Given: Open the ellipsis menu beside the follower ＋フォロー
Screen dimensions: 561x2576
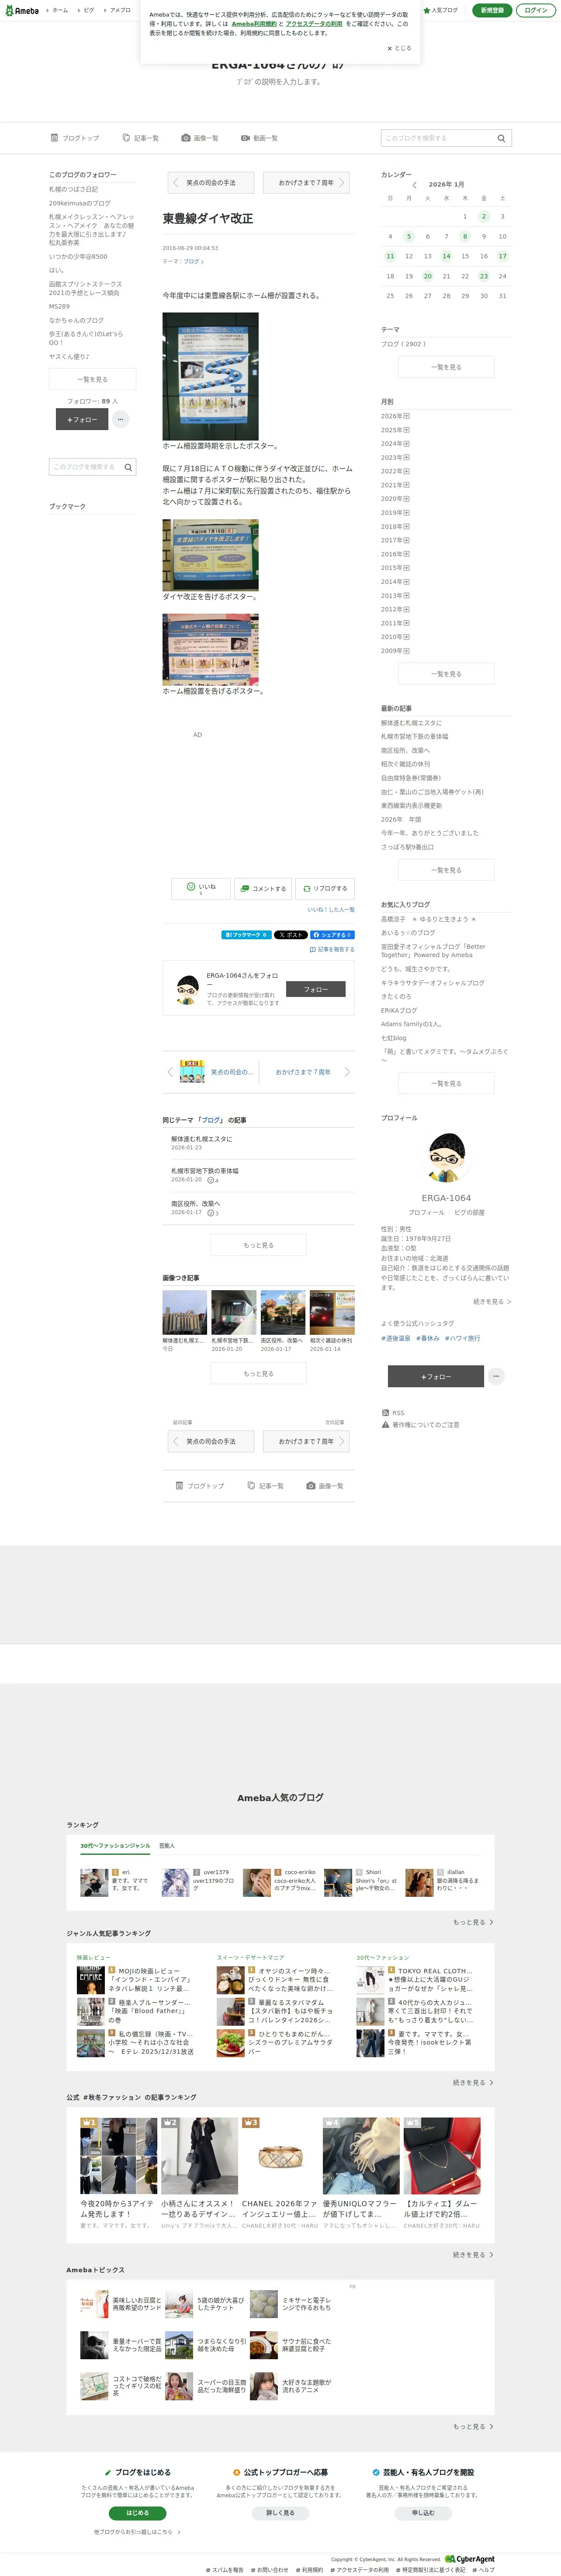Looking at the screenshot, I should tap(120, 420).
